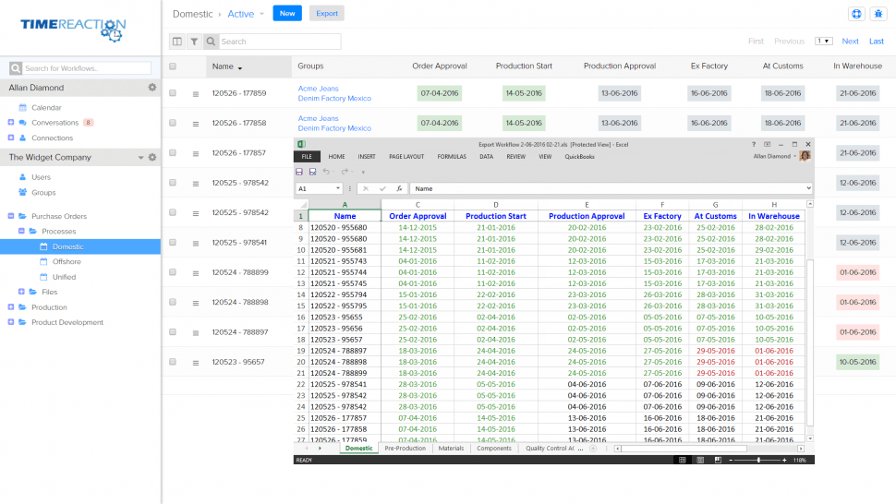Click the Search input field above table
This screenshot has width=896, height=504.
click(280, 42)
